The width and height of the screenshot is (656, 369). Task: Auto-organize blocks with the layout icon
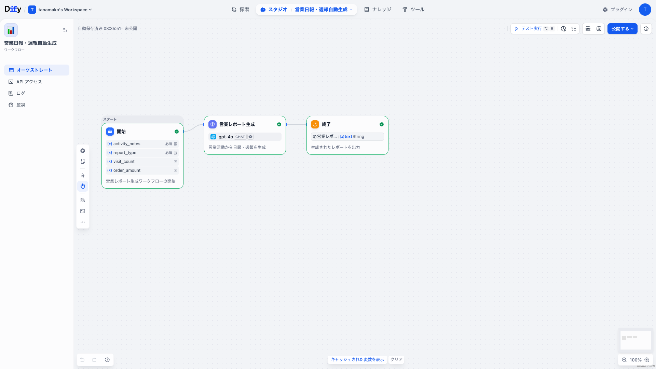pyautogui.click(x=83, y=200)
